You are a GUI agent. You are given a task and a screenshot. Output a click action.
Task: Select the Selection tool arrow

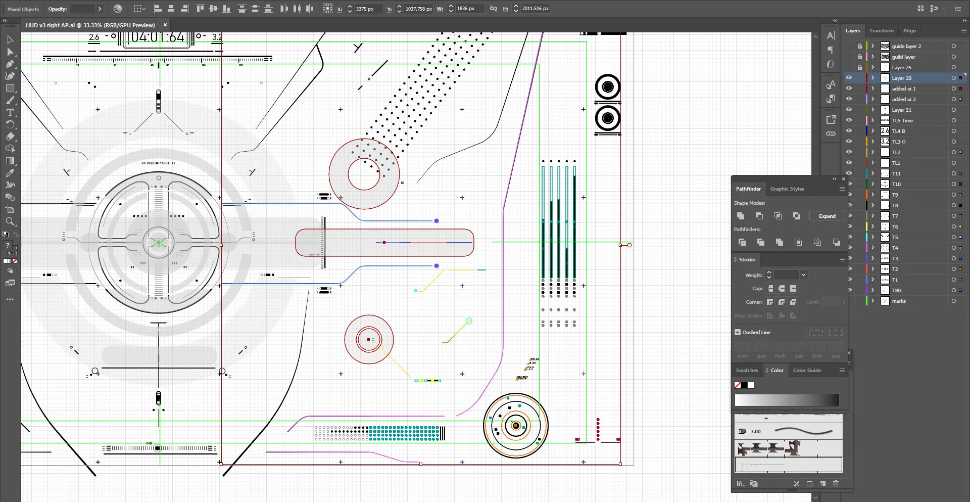pos(10,40)
